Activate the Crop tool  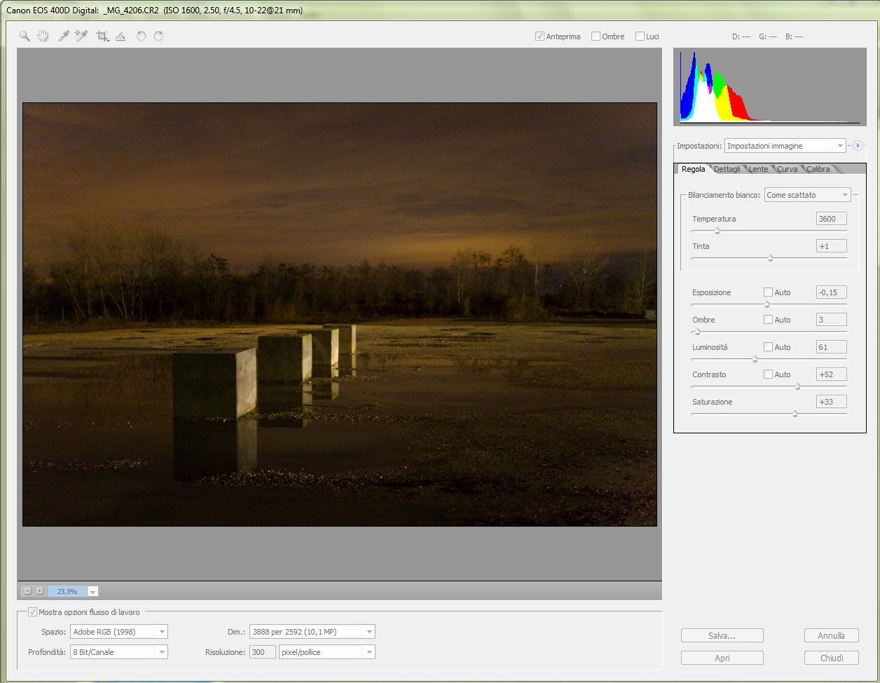point(102,36)
